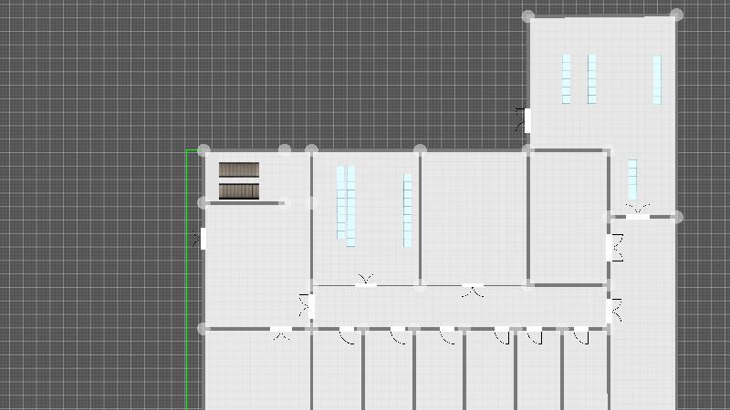This screenshot has width=730, height=410.
Task: Click the small blue shelf above the right corridor door
Action: [x=632, y=179]
